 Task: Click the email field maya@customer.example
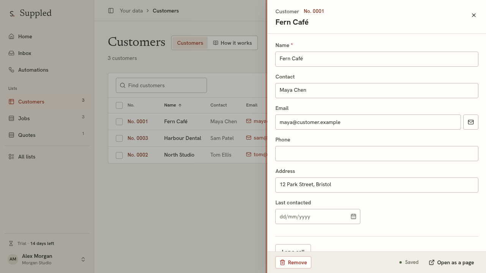[x=368, y=122]
